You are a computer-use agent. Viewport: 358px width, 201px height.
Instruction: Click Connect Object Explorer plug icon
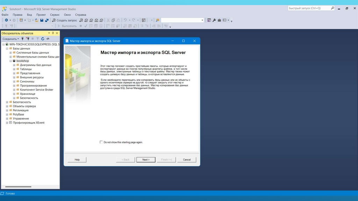click(x=22, y=39)
